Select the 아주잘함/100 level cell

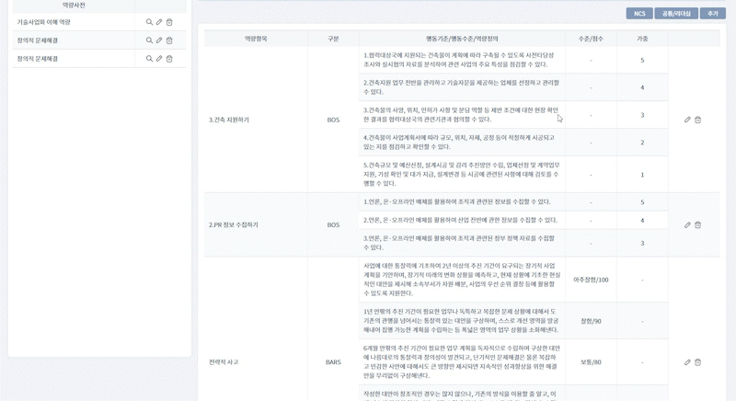pos(591,280)
